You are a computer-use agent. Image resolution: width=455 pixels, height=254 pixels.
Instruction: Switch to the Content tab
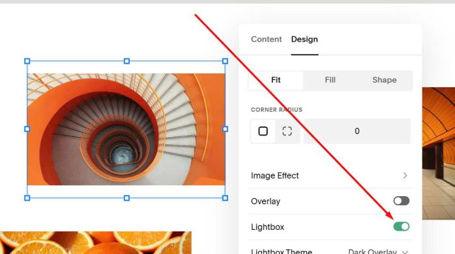[x=266, y=40]
